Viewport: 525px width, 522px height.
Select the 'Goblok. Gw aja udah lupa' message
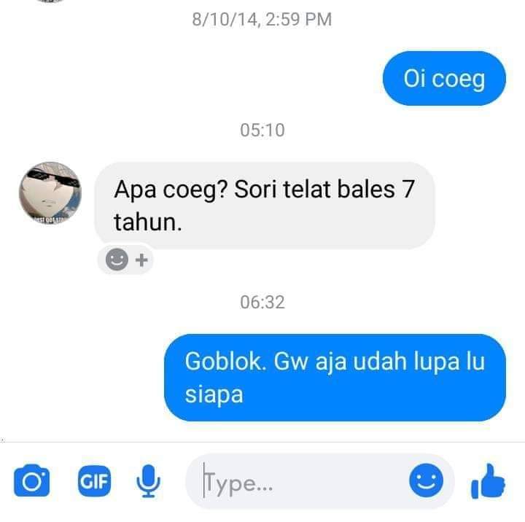tap(335, 378)
